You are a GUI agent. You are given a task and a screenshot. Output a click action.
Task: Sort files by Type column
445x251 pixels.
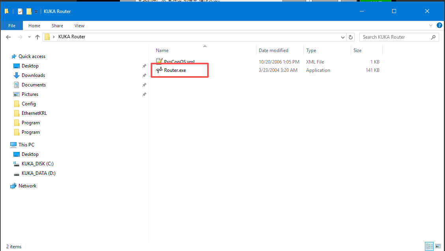click(311, 50)
